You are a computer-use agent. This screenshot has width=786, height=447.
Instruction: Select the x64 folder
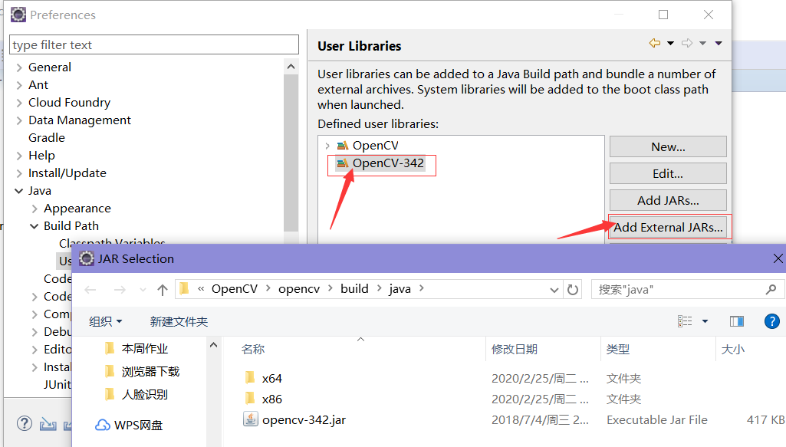coord(271,378)
